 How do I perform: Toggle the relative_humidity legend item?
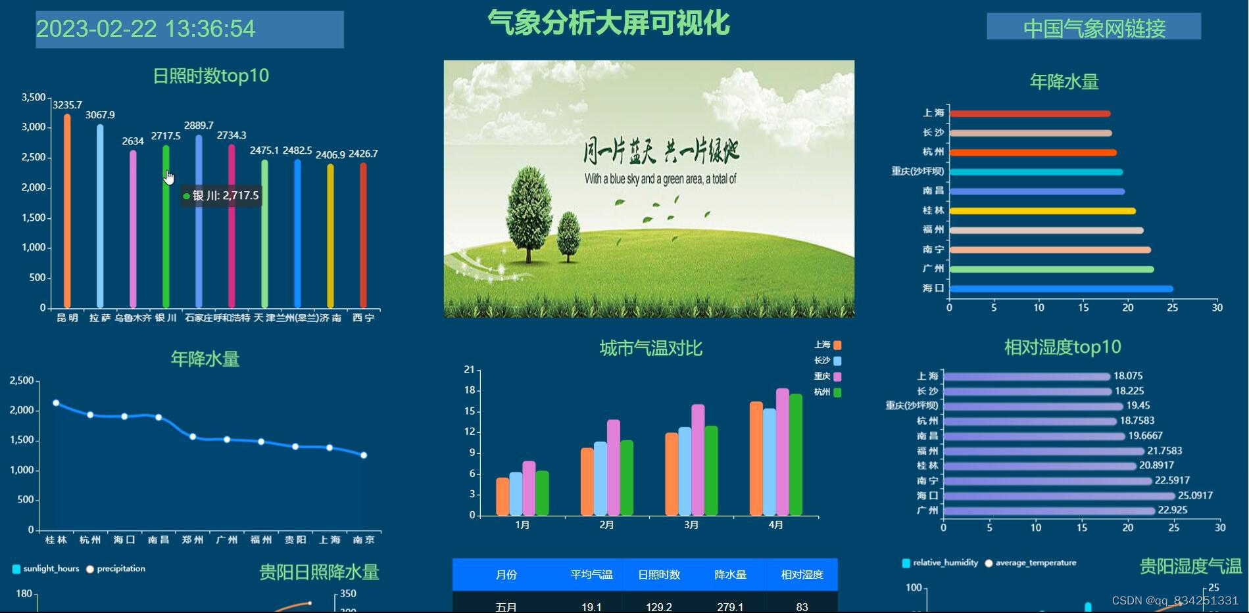click(940, 563)
